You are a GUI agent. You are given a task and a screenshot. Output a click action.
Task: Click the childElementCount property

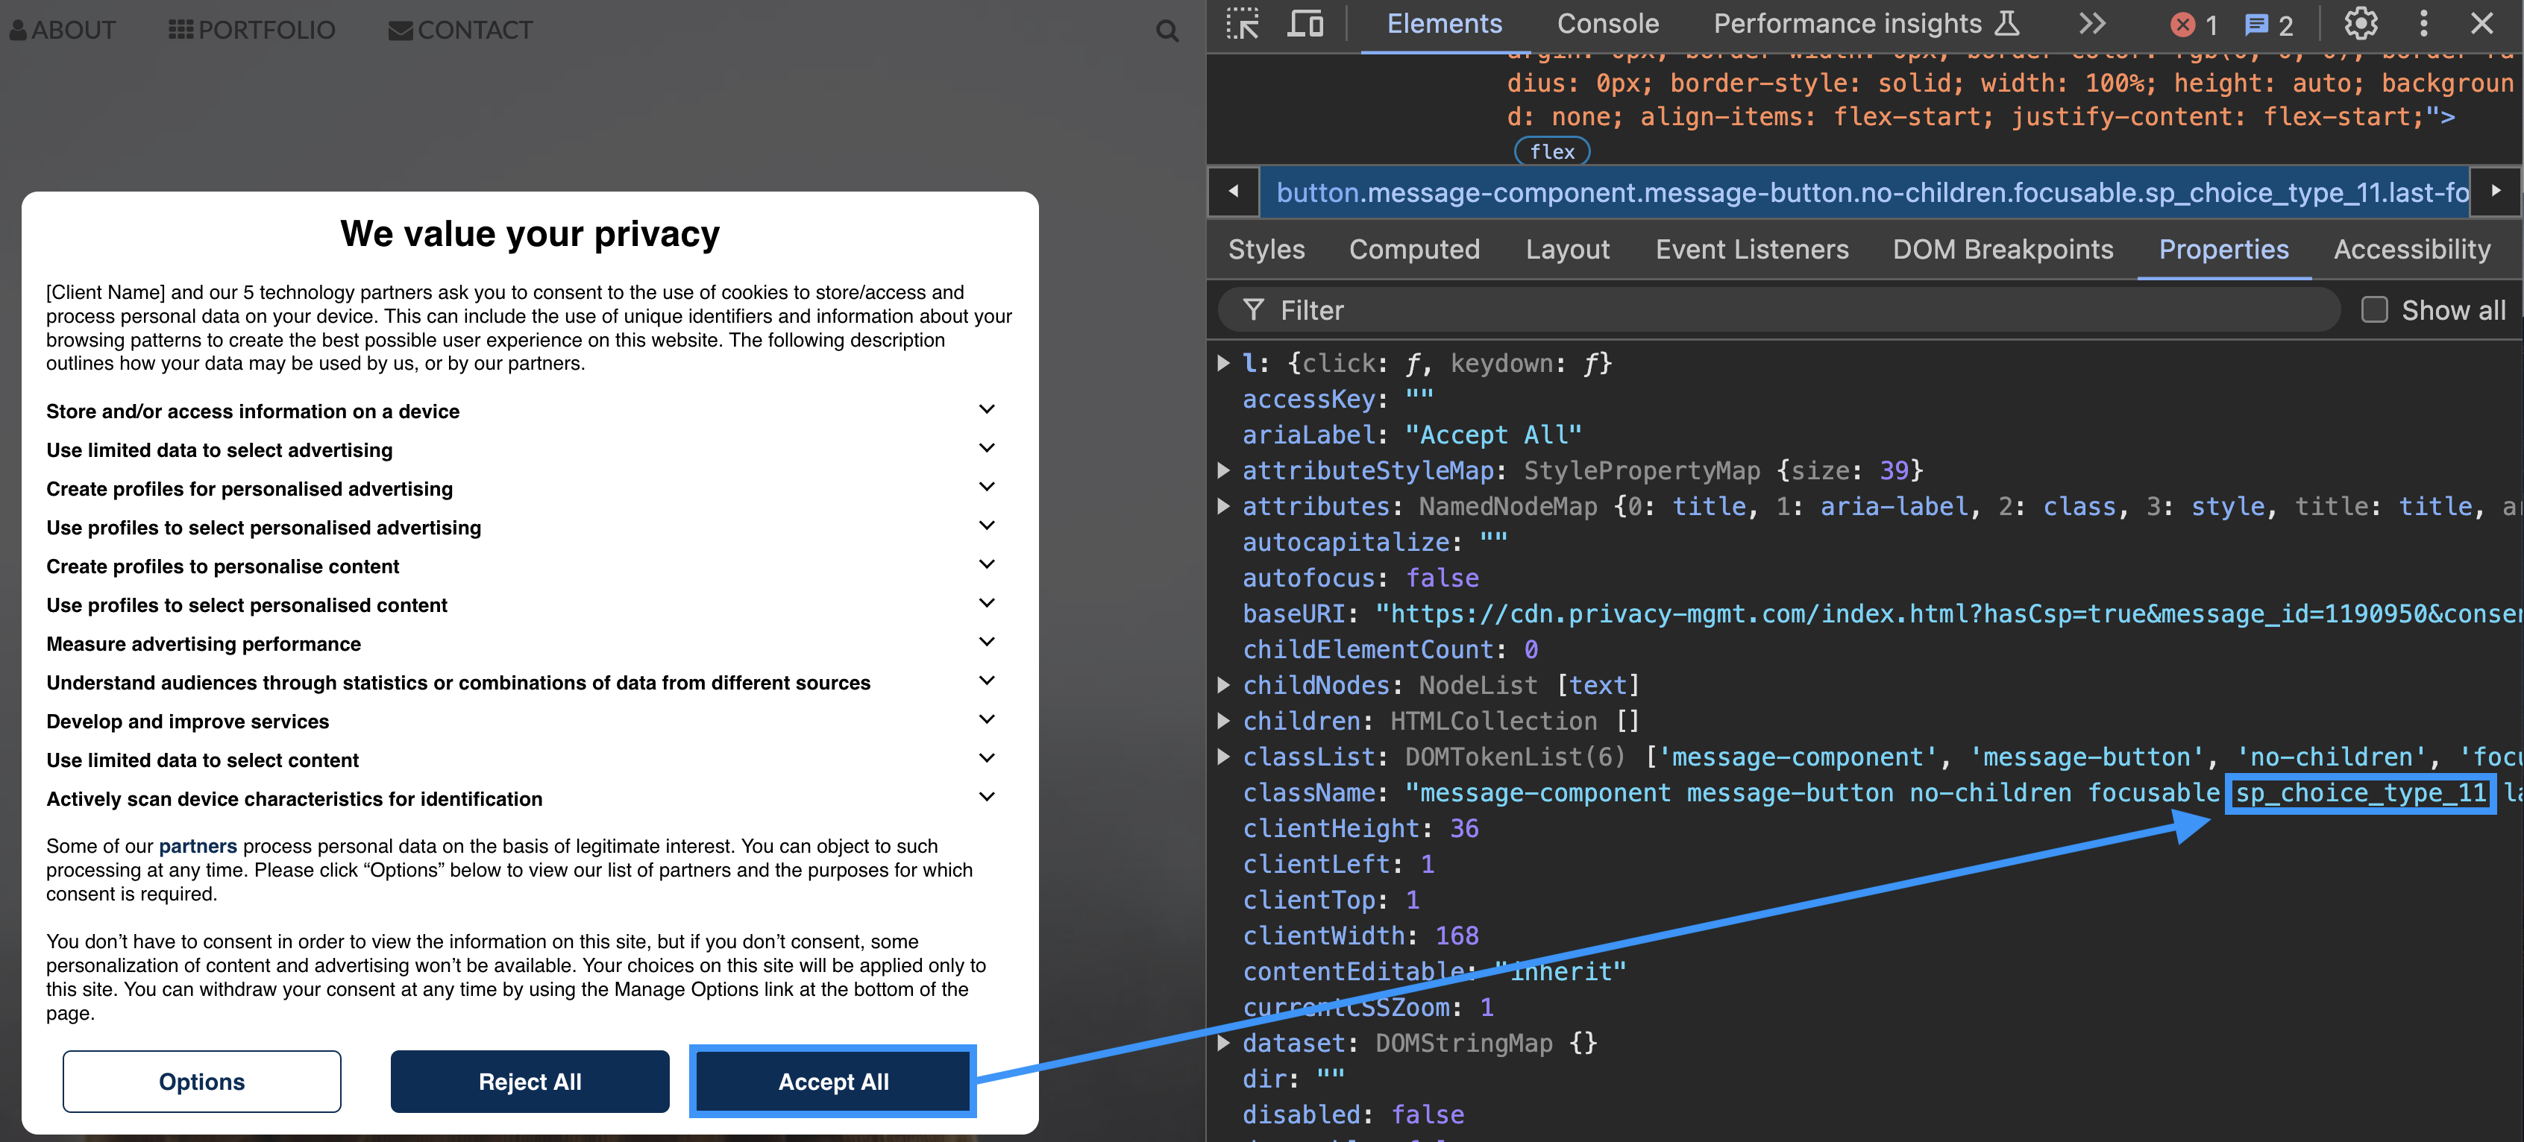tap(1390, 649)
